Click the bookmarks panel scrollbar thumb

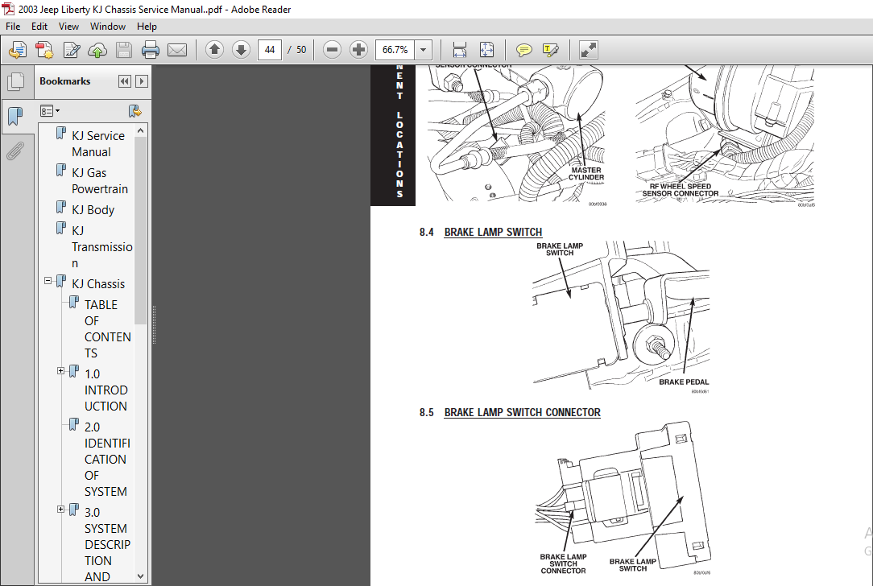140,230
